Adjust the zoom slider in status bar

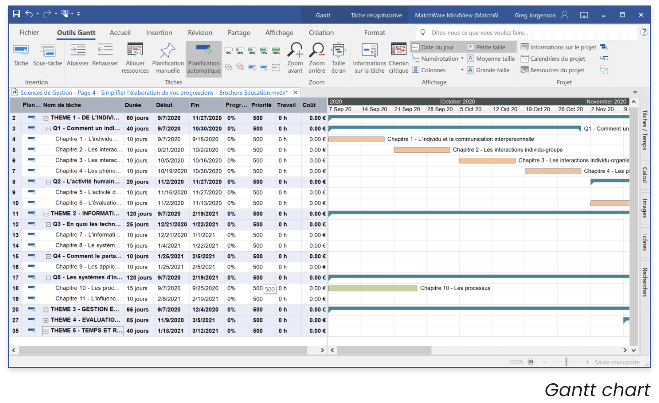(x=566, y=362)
